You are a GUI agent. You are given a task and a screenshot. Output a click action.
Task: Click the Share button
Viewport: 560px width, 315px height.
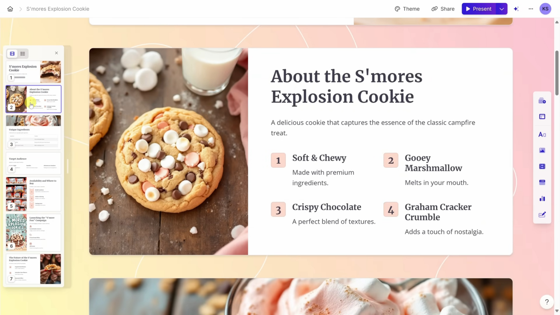pos(443,9)
